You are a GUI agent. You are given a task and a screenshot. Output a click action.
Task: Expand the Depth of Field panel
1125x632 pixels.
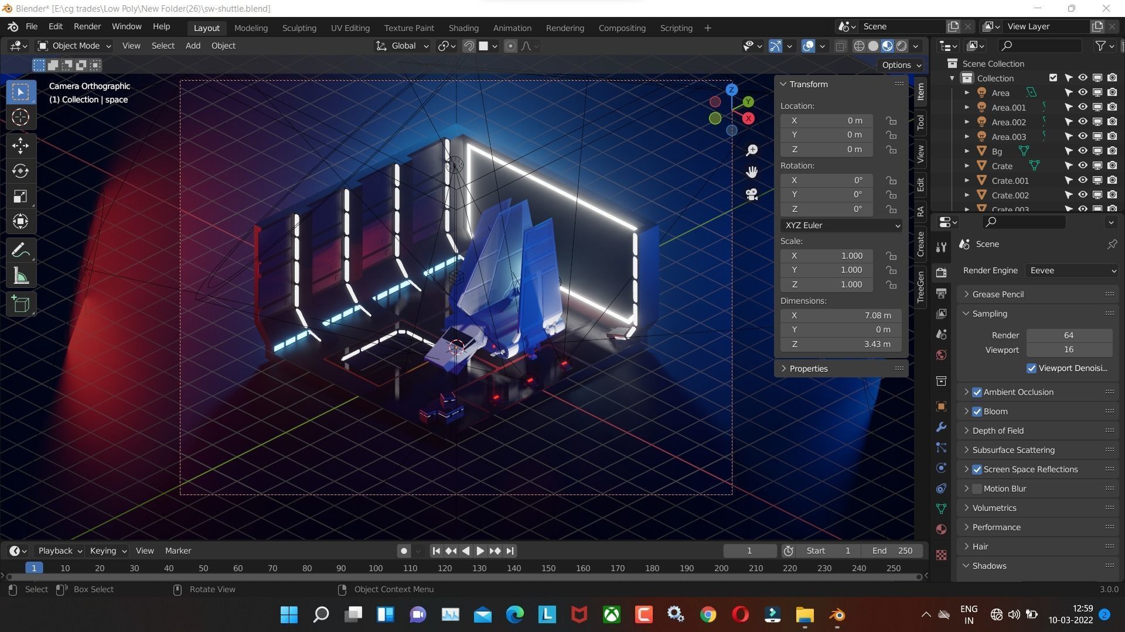click(x=998, y=431)
